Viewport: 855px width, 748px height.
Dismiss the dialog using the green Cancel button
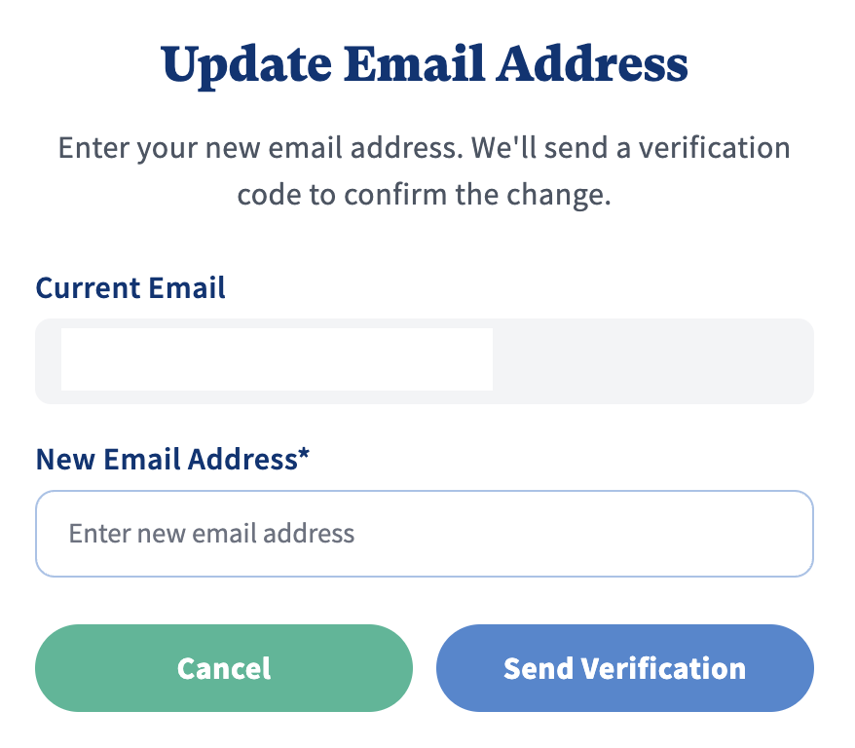[x=224, y=668]
